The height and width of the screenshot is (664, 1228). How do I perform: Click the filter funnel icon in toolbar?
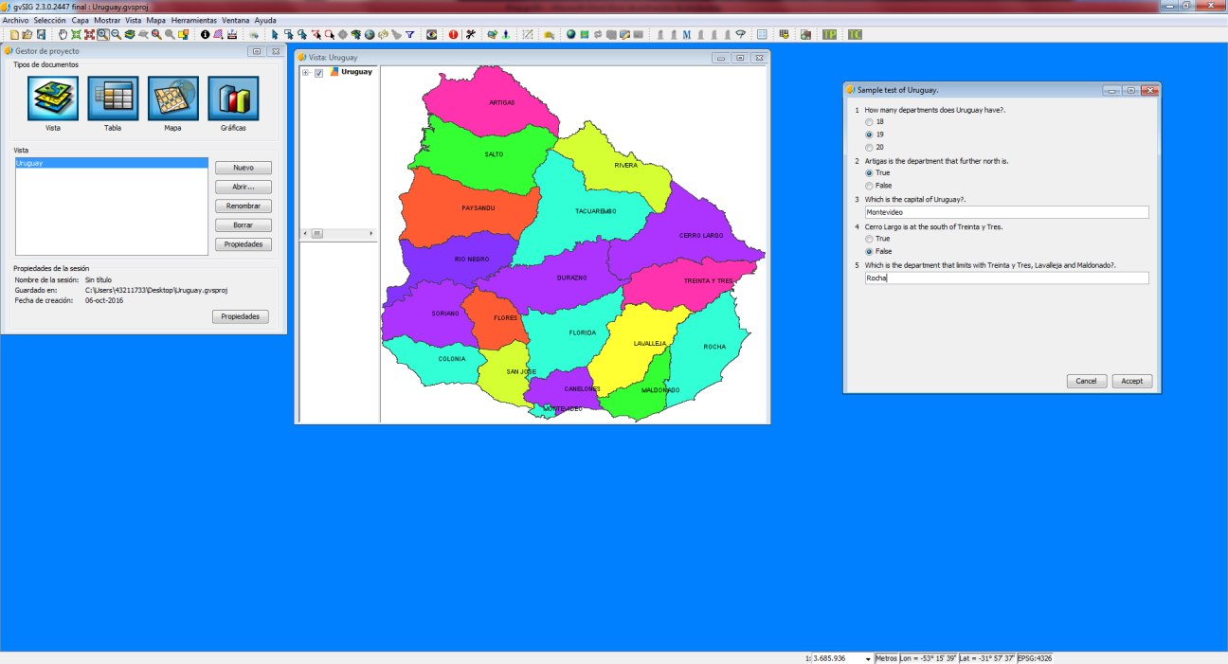(410, 35)
